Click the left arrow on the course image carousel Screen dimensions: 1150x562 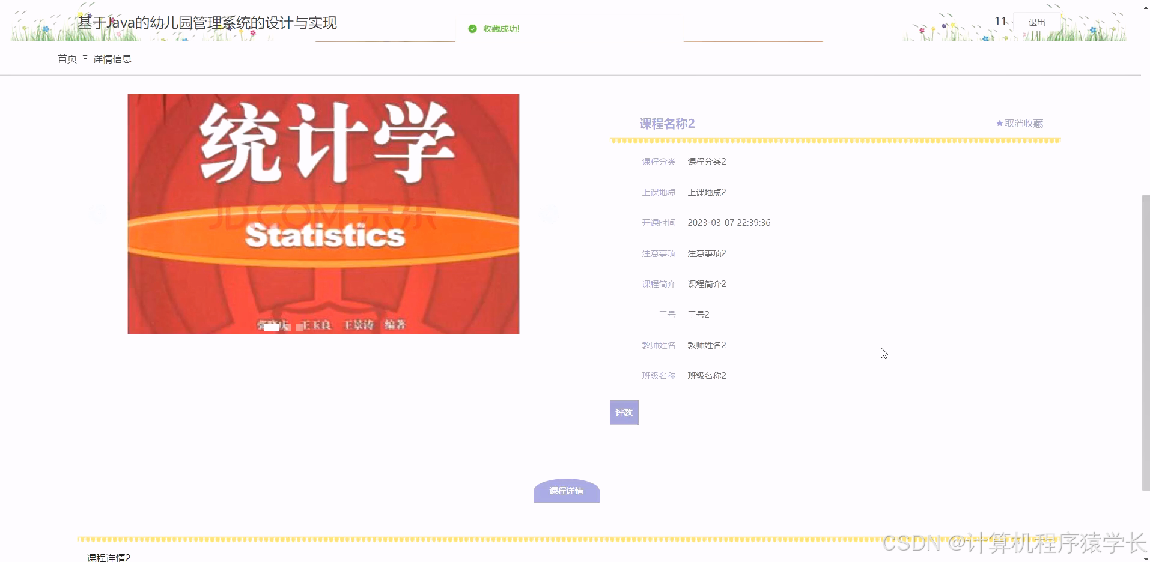tap(98, 213)
